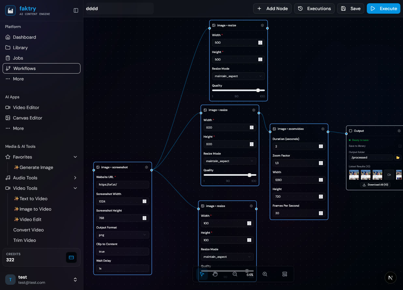Viewport: 403px width, 290px height.
Task: Zoom in the canvas with plus magnifier
Action: [x=265, y=274]
